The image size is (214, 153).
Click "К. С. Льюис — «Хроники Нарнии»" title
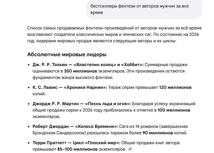70,87
